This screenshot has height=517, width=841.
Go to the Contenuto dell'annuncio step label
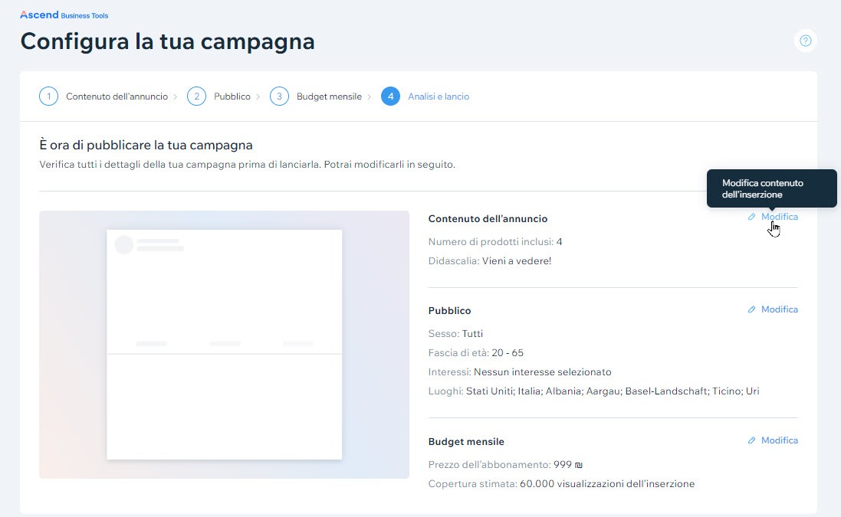(x=117, y=97)
